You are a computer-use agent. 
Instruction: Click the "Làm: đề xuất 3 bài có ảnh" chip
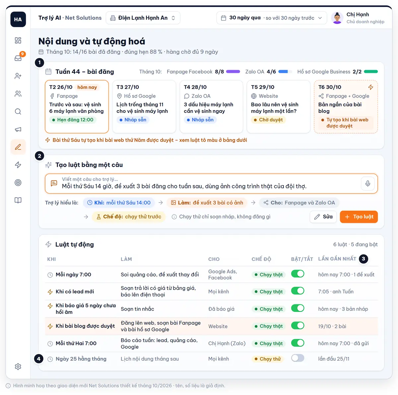coord(207,203)
